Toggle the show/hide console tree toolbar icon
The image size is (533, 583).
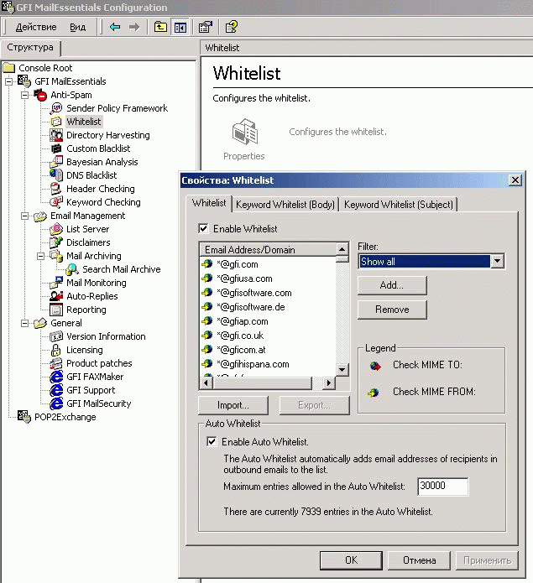tap(180, 27)
